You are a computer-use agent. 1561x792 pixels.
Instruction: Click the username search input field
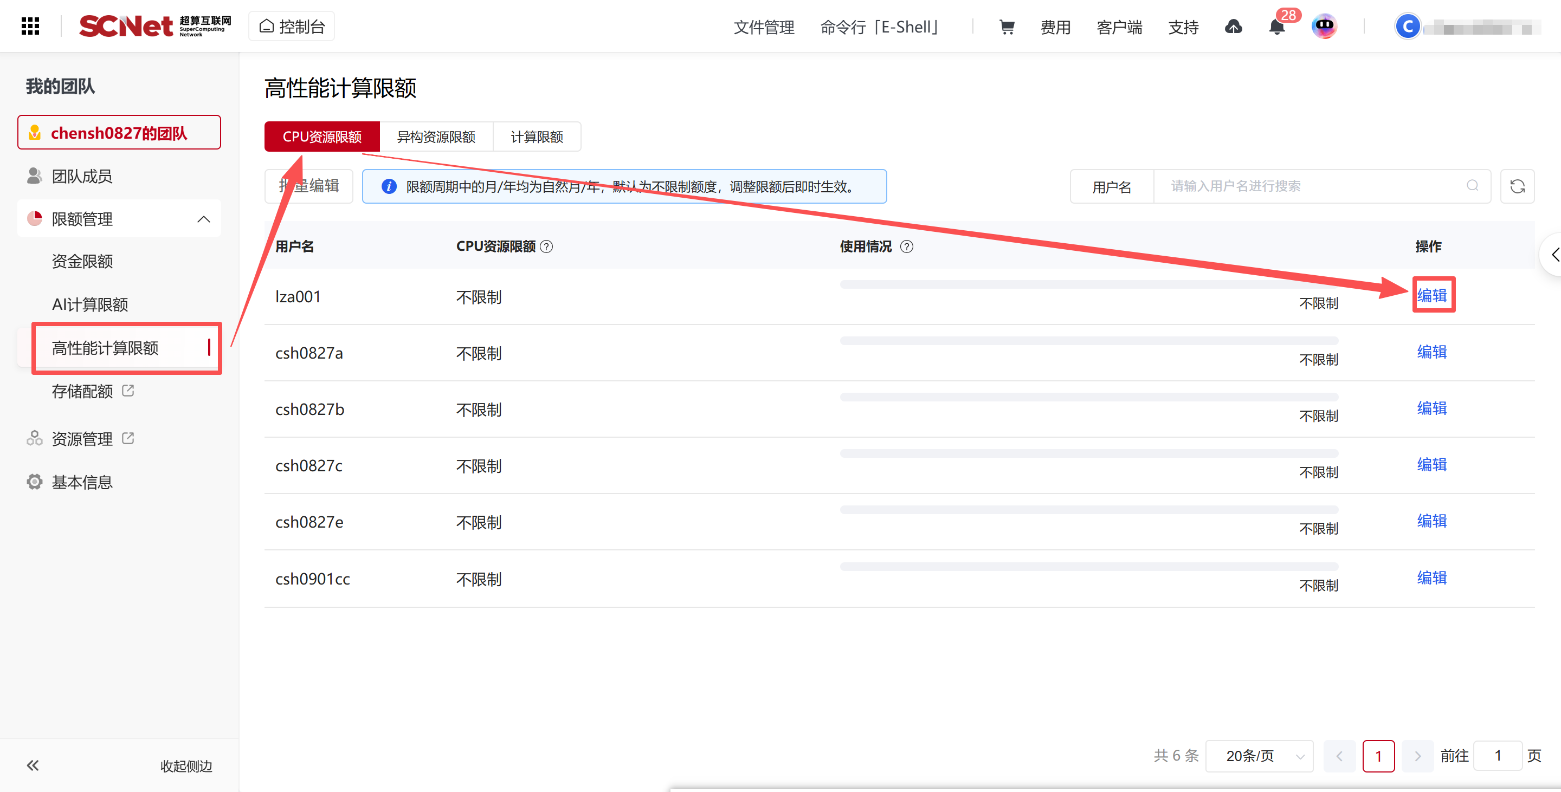tap(1309, 186)
